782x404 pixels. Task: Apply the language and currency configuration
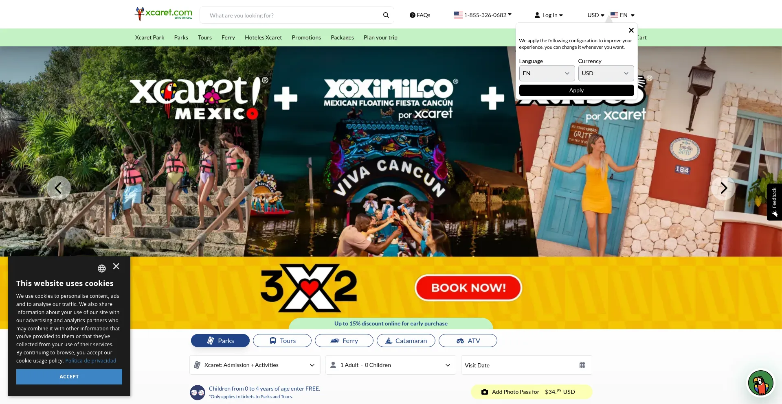(576, 90)
